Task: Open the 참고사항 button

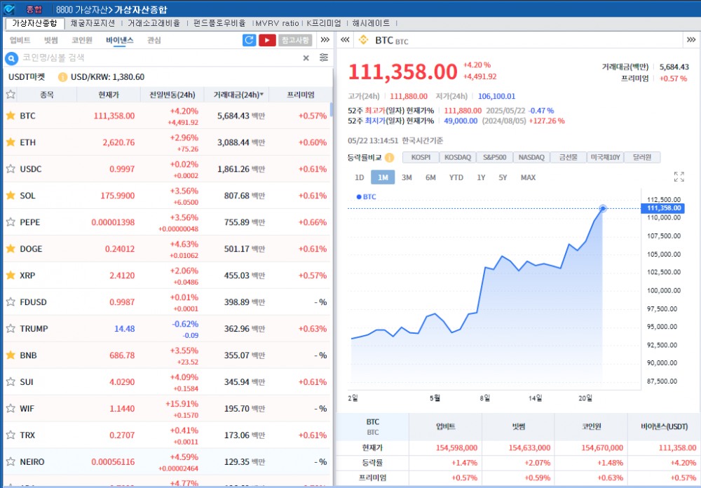Action: click(295, 39)
